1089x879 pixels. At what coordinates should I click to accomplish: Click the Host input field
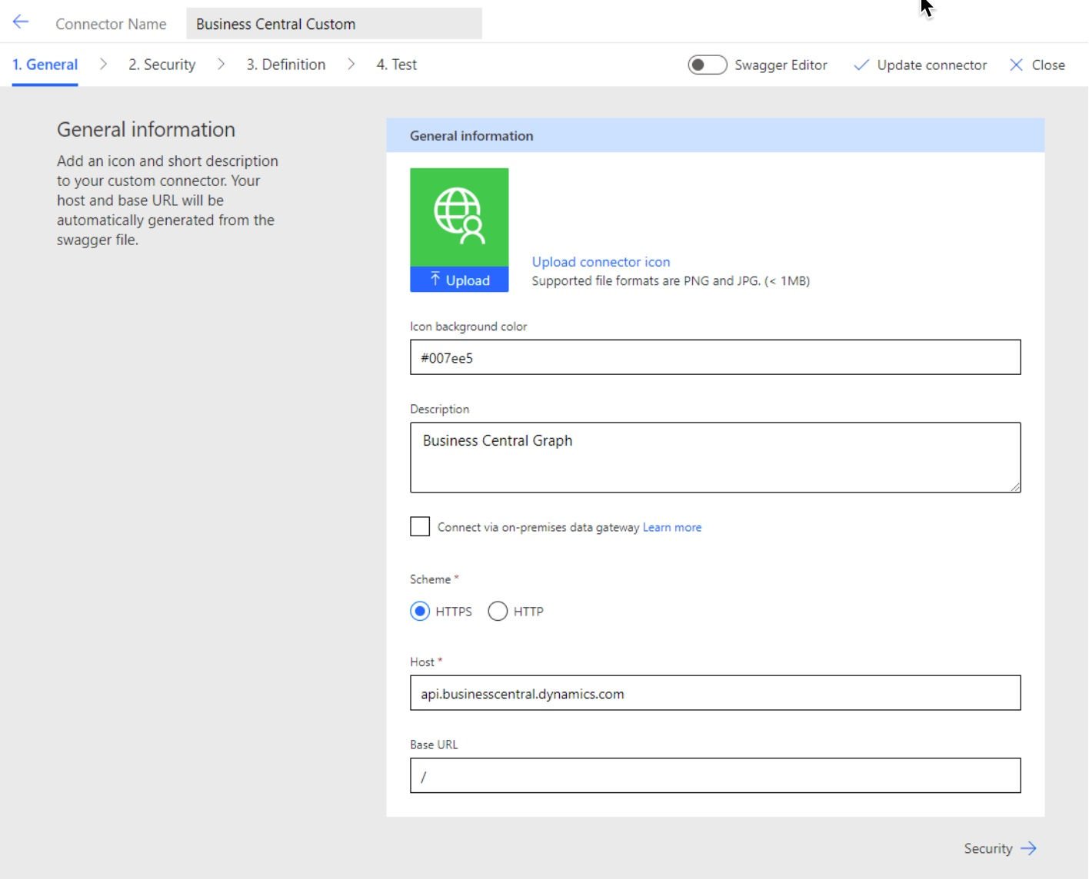[714, 693]
